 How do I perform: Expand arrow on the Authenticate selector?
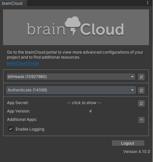click(132, 90)
